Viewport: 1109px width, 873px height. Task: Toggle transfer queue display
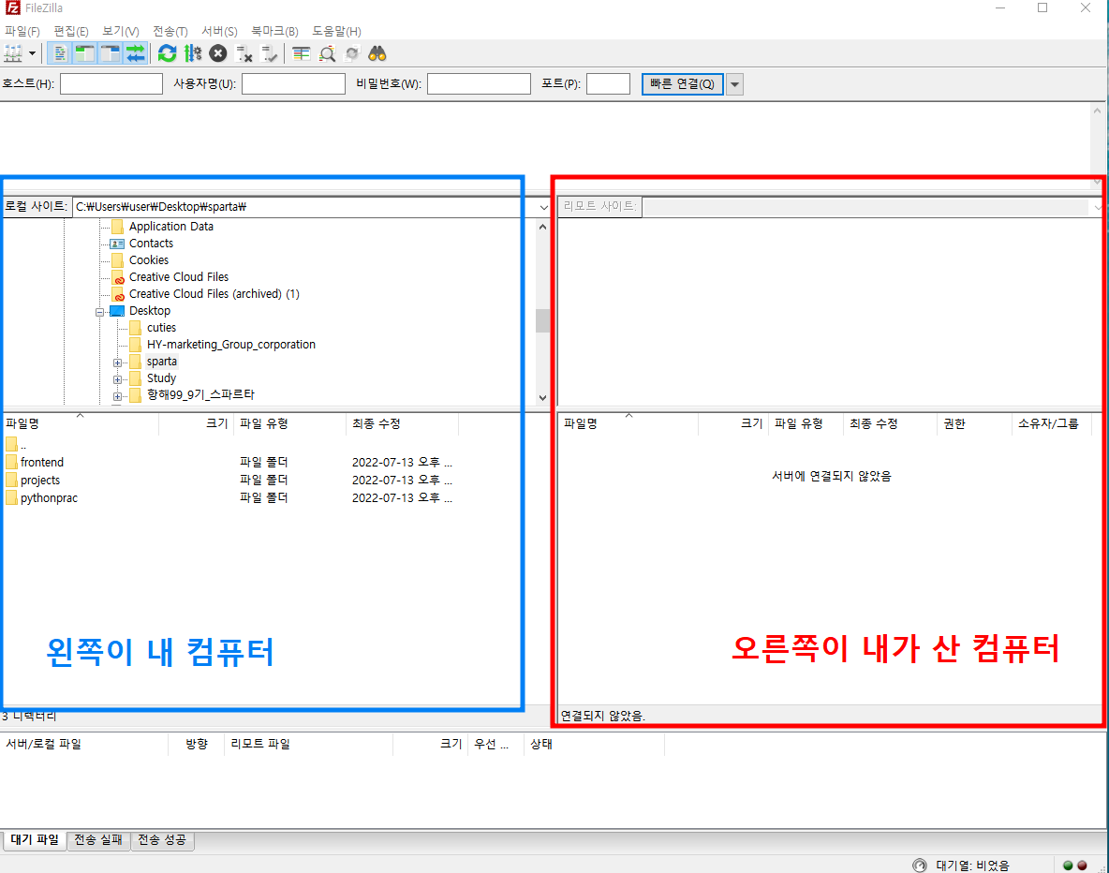[135, 53]
